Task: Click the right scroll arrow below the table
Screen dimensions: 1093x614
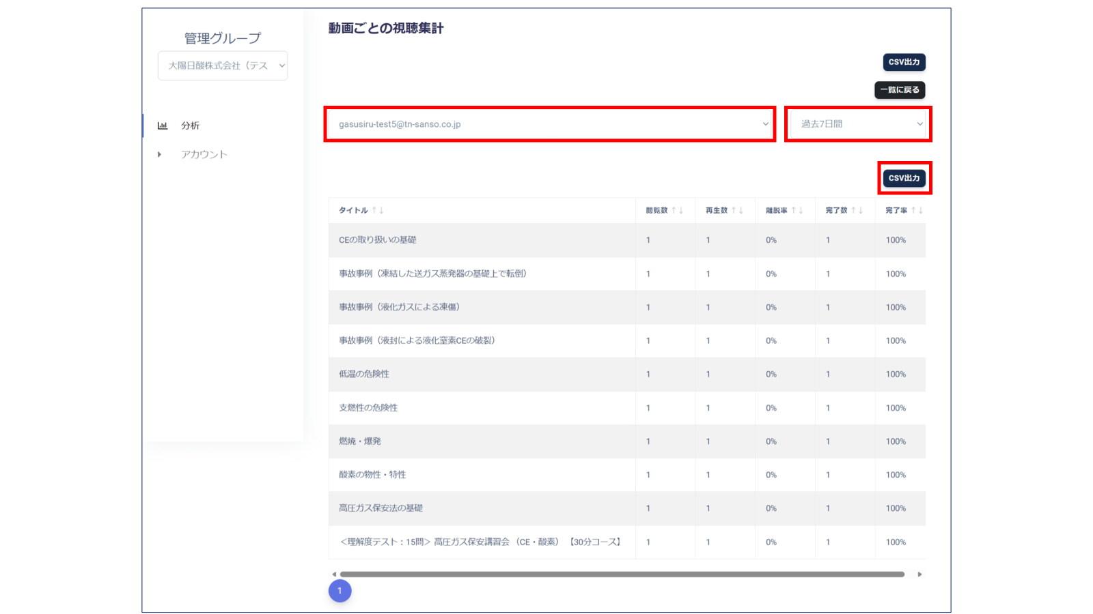Action: [x=920, y=574]
